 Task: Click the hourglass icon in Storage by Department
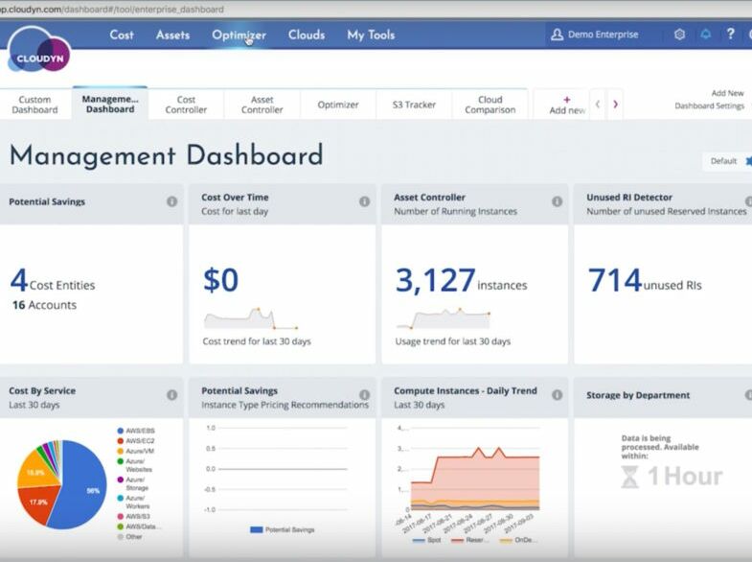(x=629, y=477)
